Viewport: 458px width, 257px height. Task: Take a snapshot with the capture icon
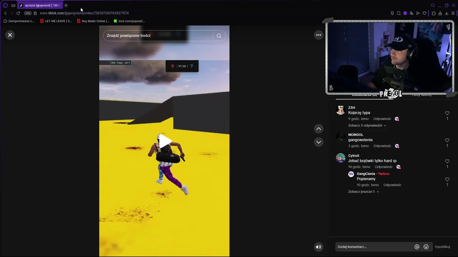click(399, 13)
